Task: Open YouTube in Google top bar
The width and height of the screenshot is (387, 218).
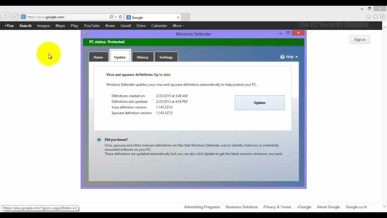Action: pyautogui.click(x=92, y=26)
